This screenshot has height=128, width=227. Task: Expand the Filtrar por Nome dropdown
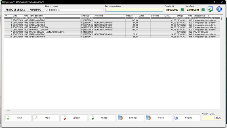102,10
